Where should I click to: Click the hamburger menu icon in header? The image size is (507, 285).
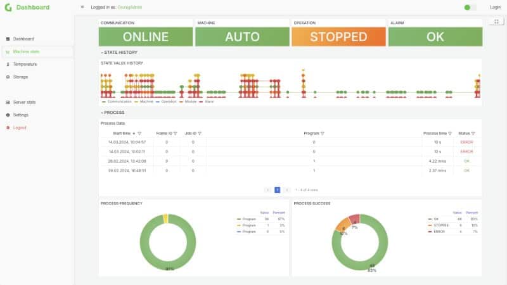(x=82, y=7)
